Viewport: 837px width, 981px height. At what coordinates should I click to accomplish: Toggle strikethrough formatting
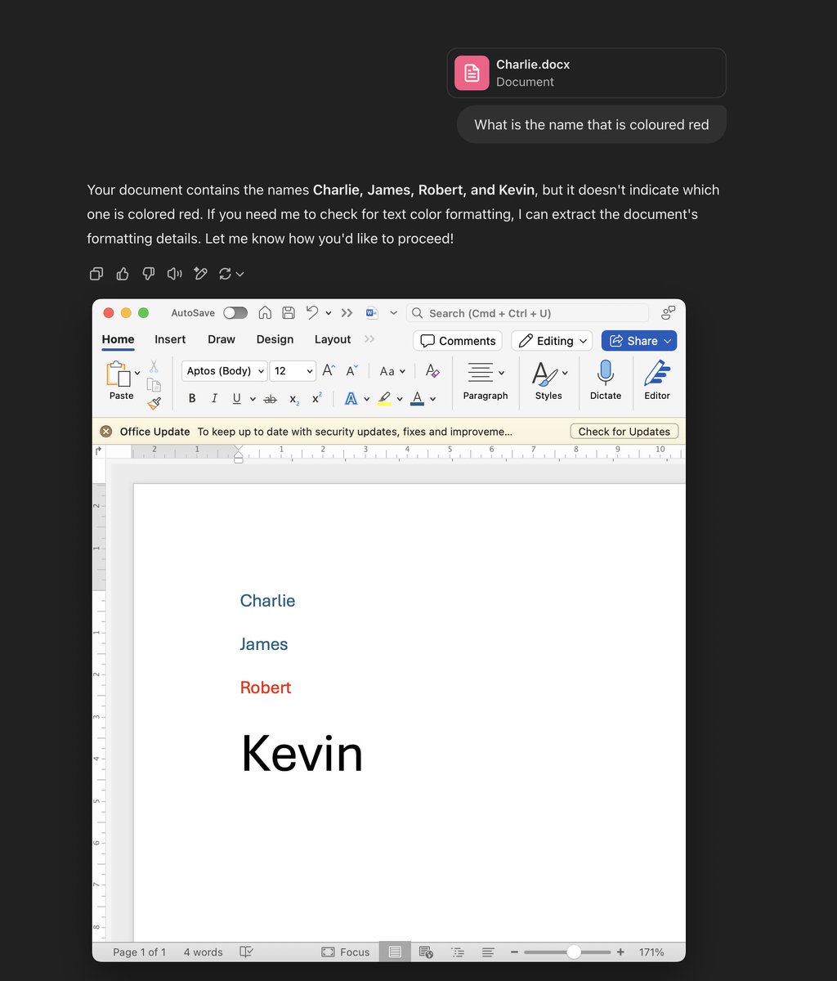pyautogui.click(x=271, y=399)
